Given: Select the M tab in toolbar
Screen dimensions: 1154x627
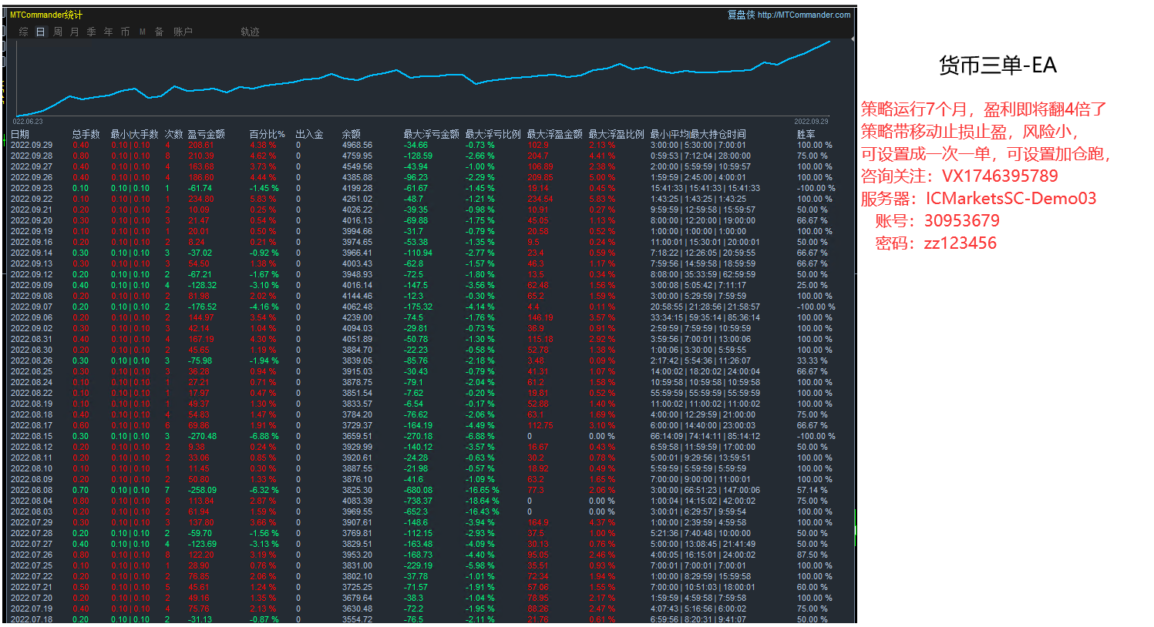Looking at the screenshot, I should [143, 32].
